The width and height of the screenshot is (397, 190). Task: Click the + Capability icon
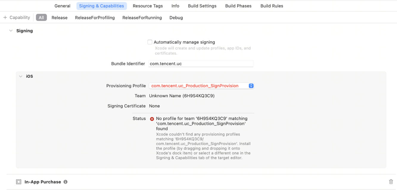pyautogui.click(x=4, y=17)
